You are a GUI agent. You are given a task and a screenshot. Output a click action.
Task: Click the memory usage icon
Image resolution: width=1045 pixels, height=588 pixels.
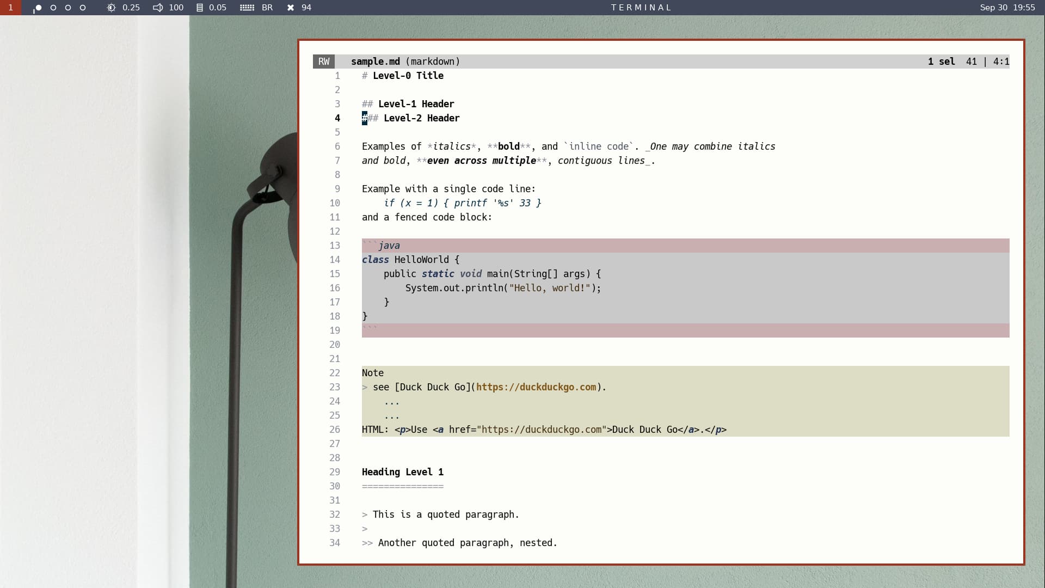200,8
